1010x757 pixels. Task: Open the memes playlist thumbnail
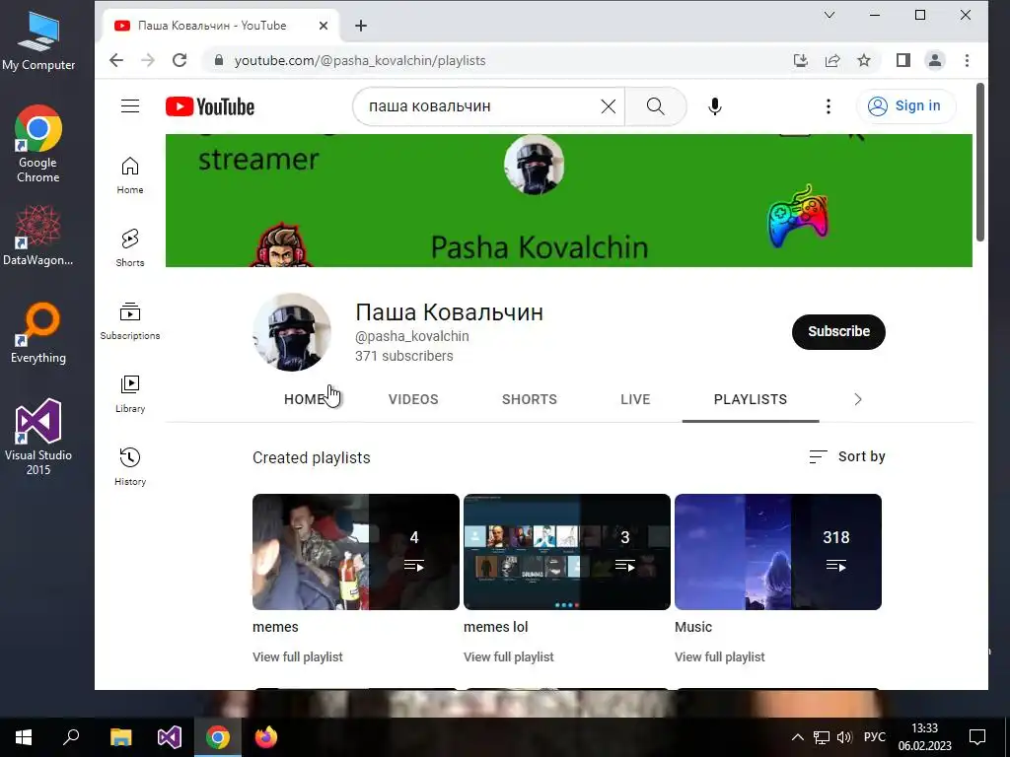point(355,552)
